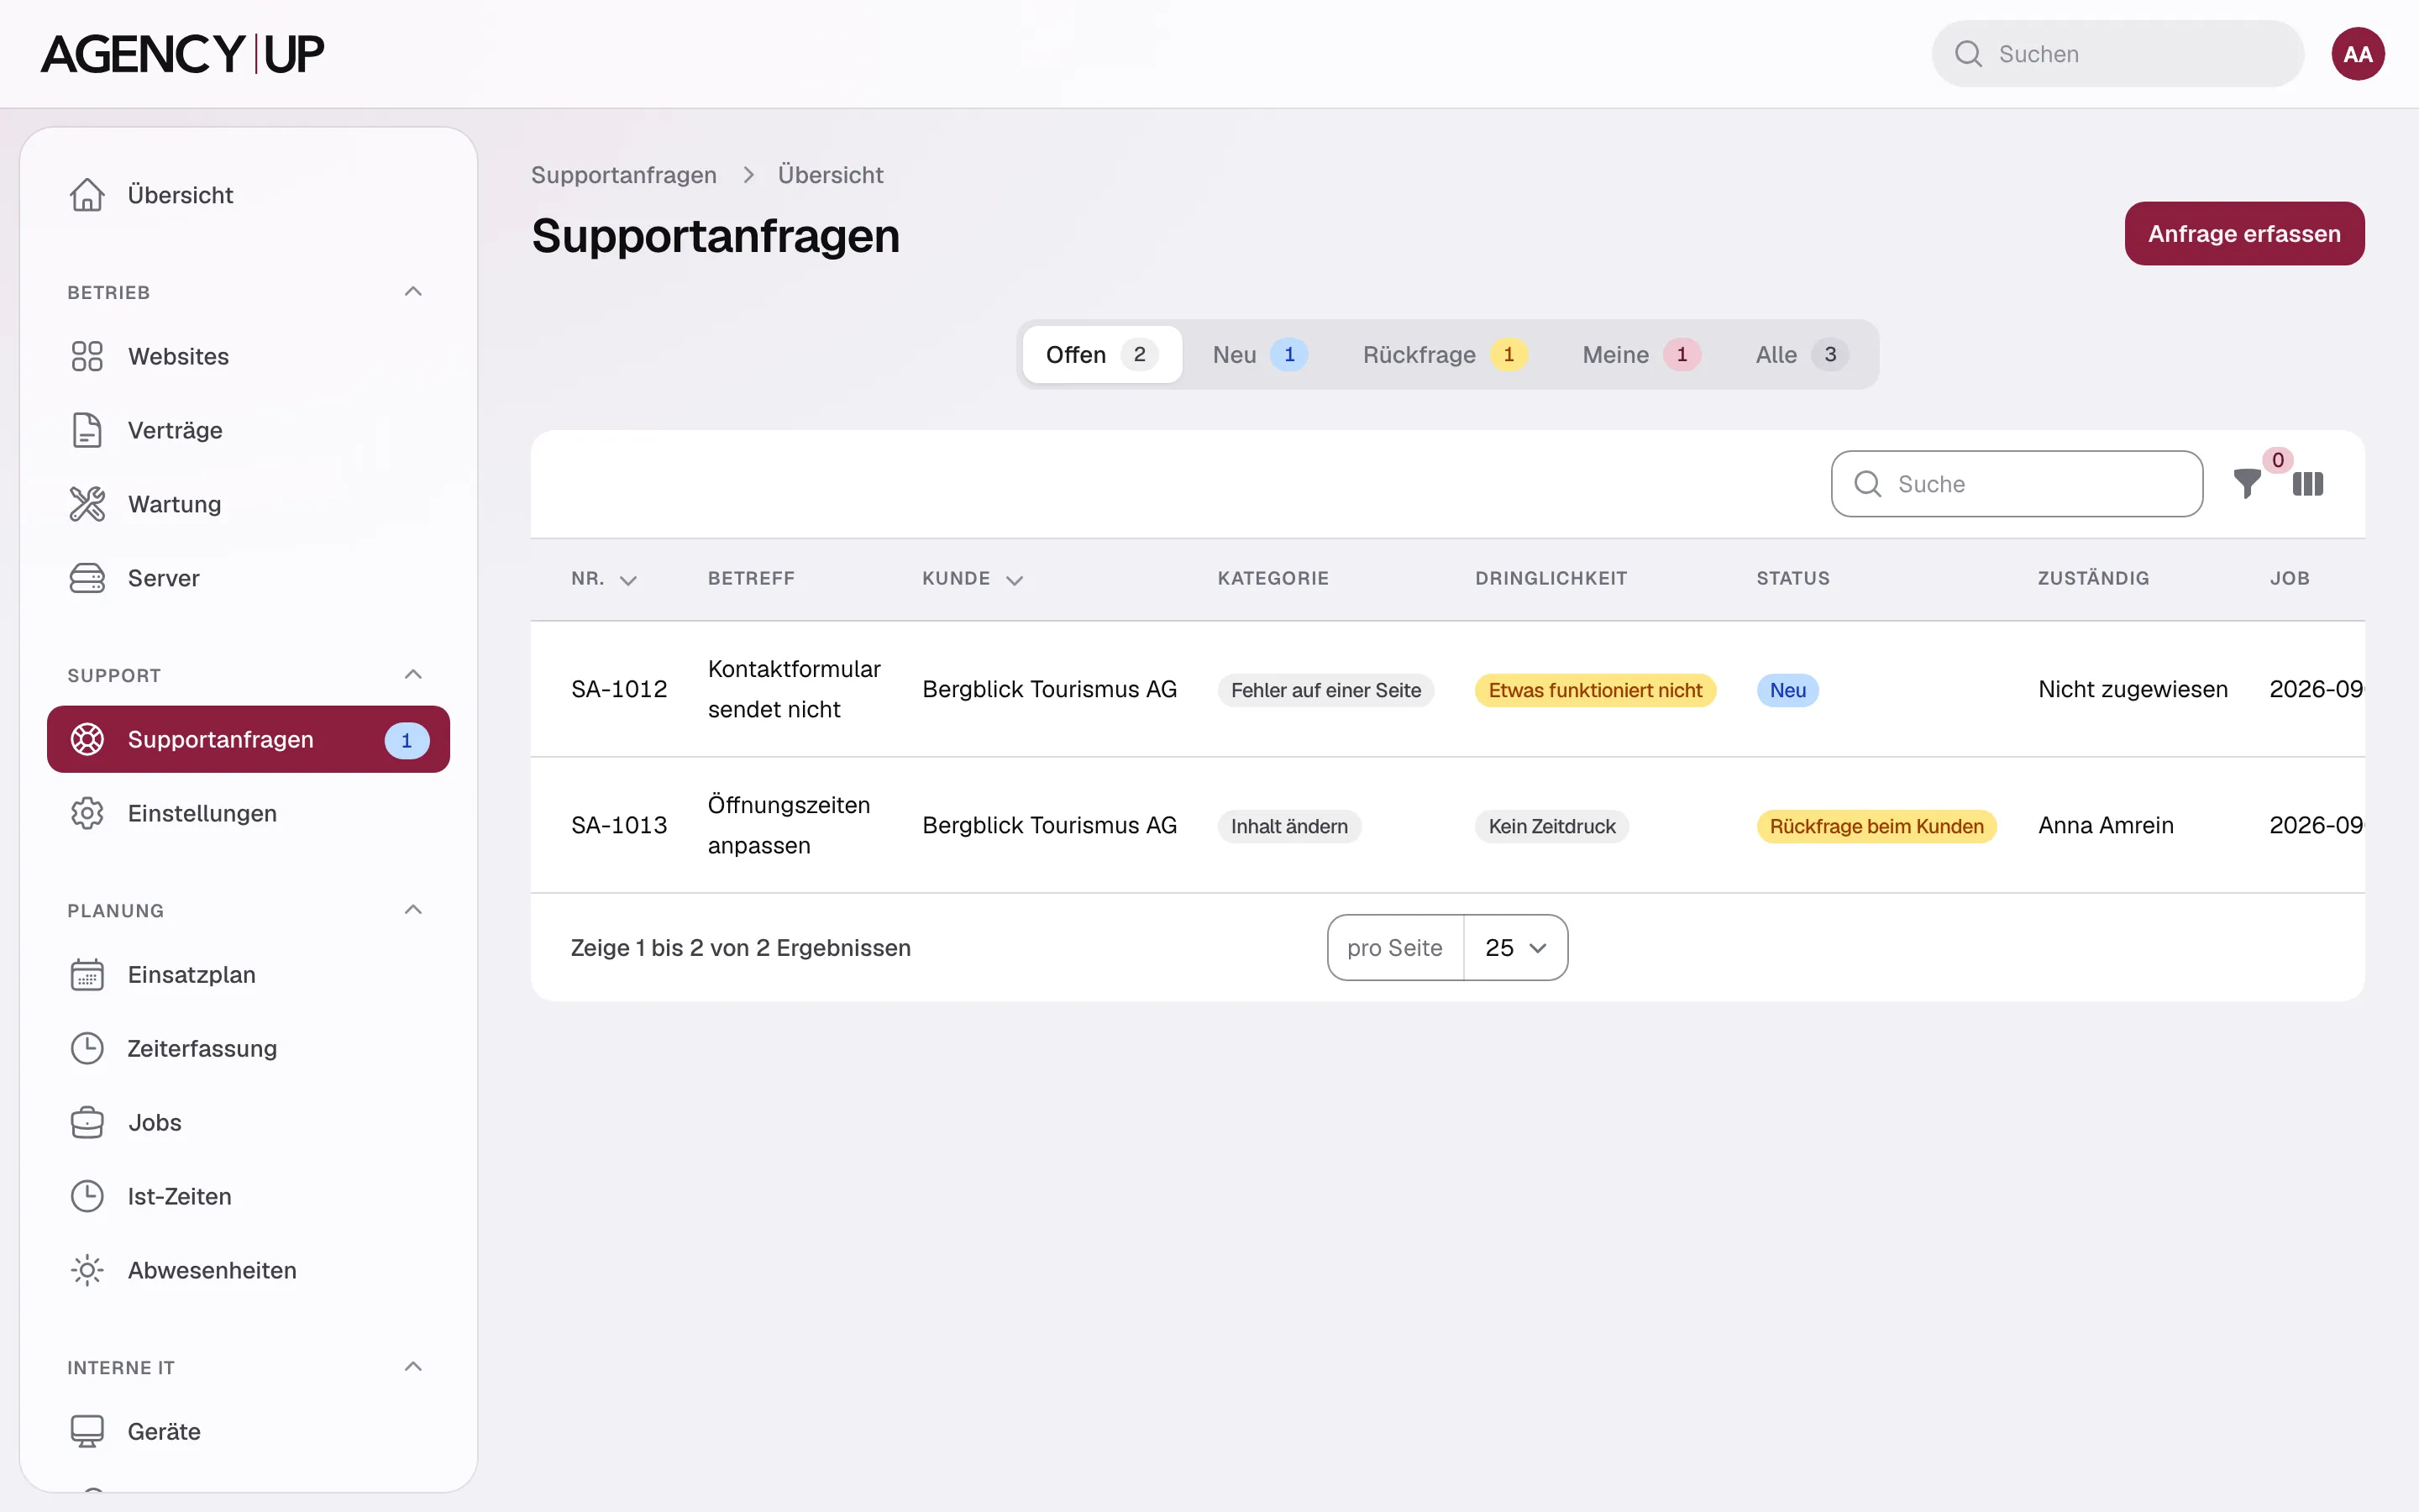Viewport: 2419px width, 1512px height.
Task: Switch to the Rückfrage tab
Action: click(1445, 354)
